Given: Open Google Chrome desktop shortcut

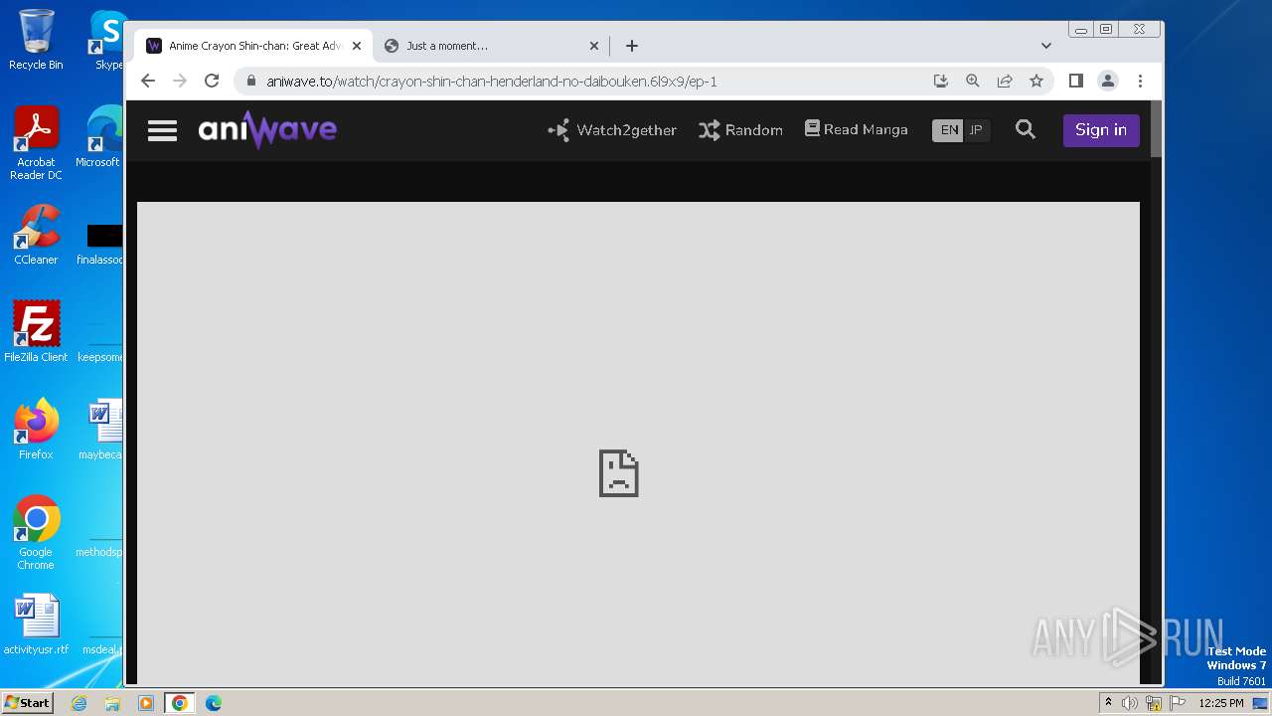Looking at the screenshot, I should pos(36,533).
